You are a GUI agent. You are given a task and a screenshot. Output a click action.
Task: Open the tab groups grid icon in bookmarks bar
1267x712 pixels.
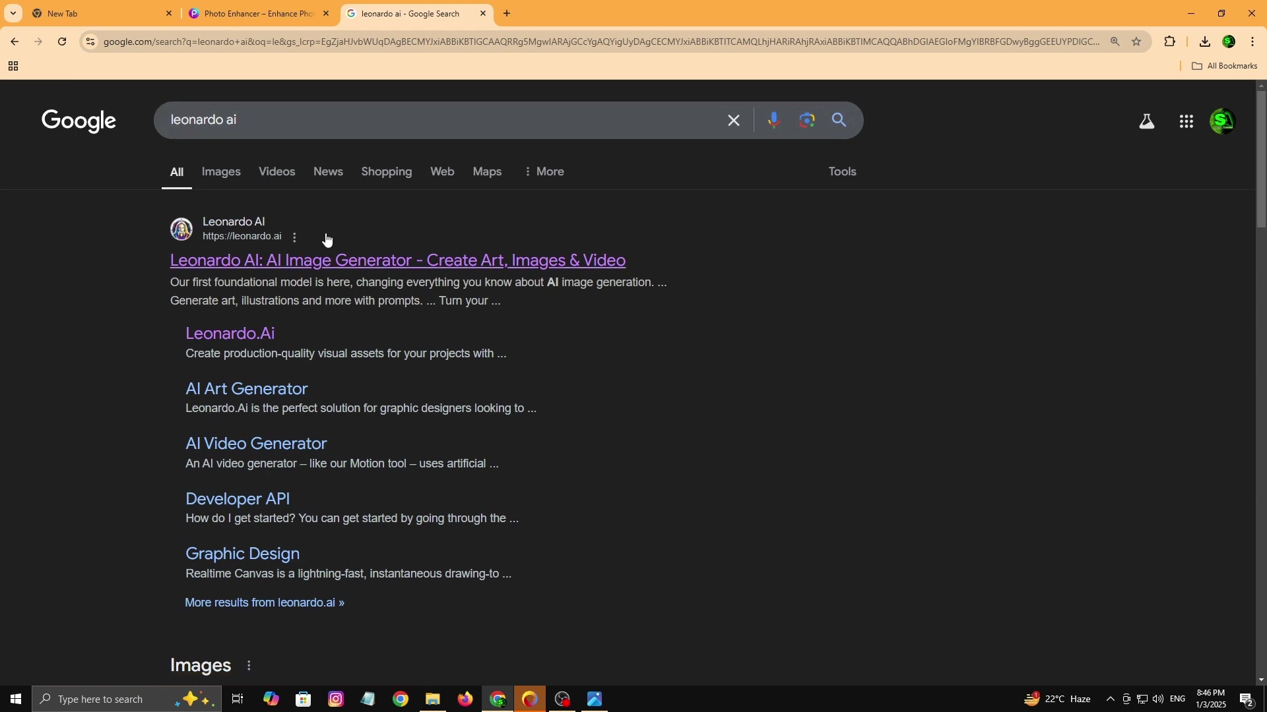(x=13, y=66)
